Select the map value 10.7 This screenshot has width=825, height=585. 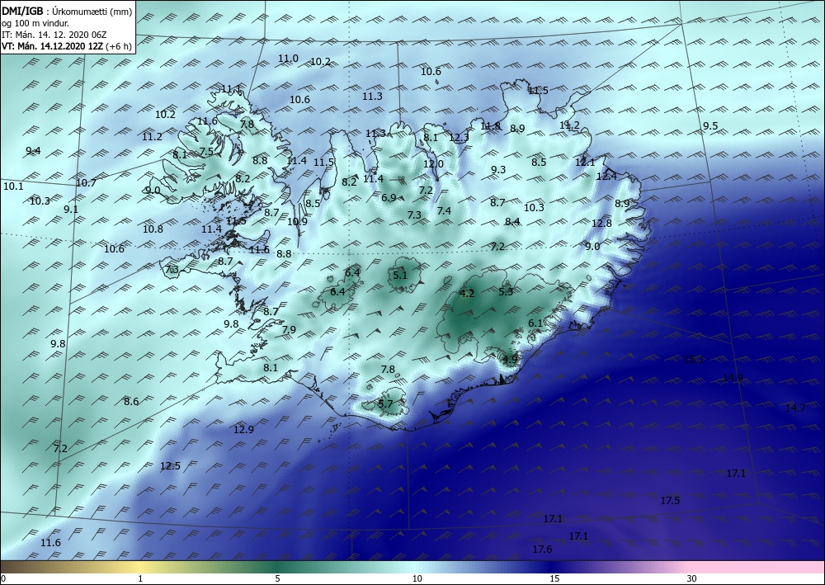(x=87, y=183)
